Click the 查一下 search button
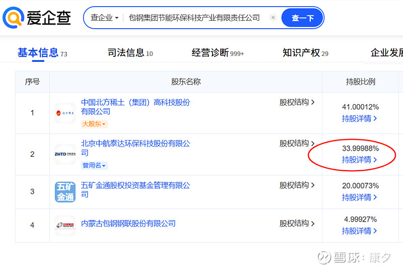The height and width of the screenshot is (270, 403). (303, 18)
